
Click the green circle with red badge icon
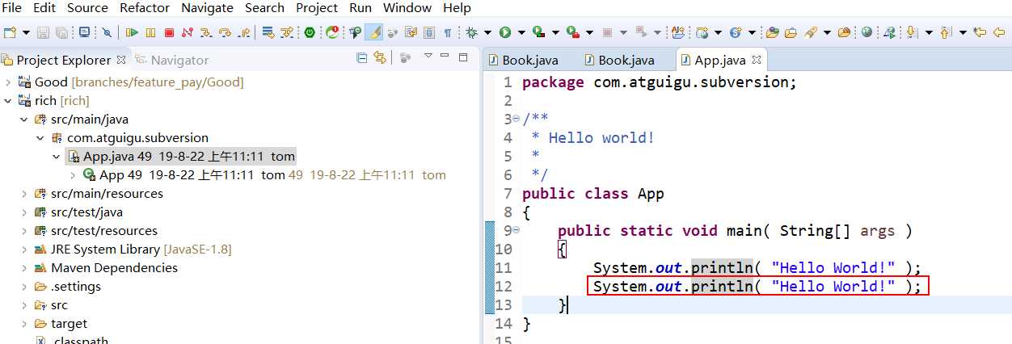[x=332, y=32]
